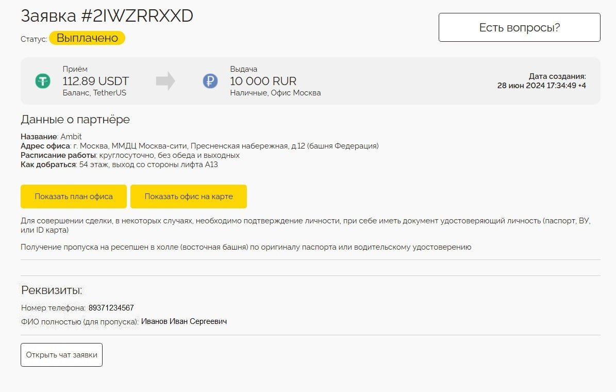Click the blue ruble currency icon
This screenshot has width=616, height=392.
[x=210, y=81]
